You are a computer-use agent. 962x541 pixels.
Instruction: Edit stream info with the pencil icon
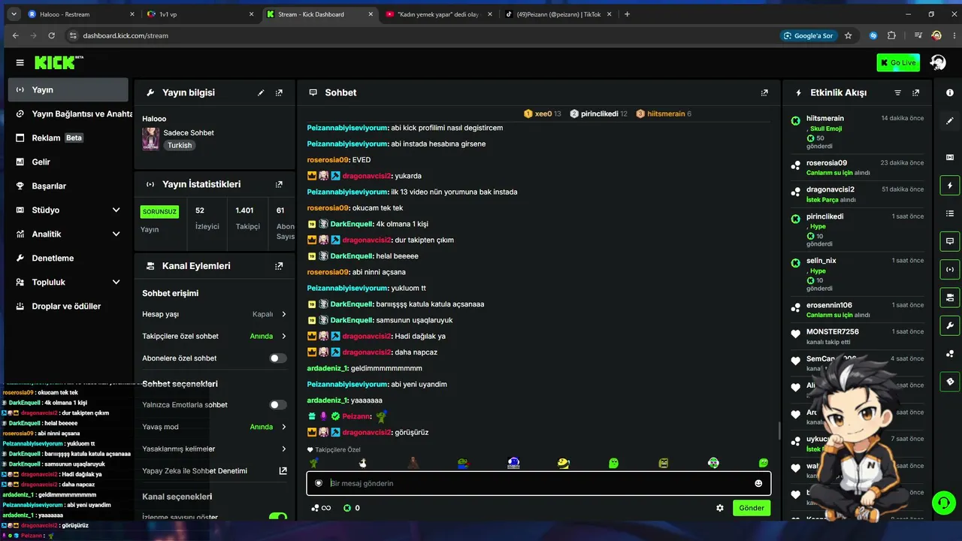pos(261,92)
